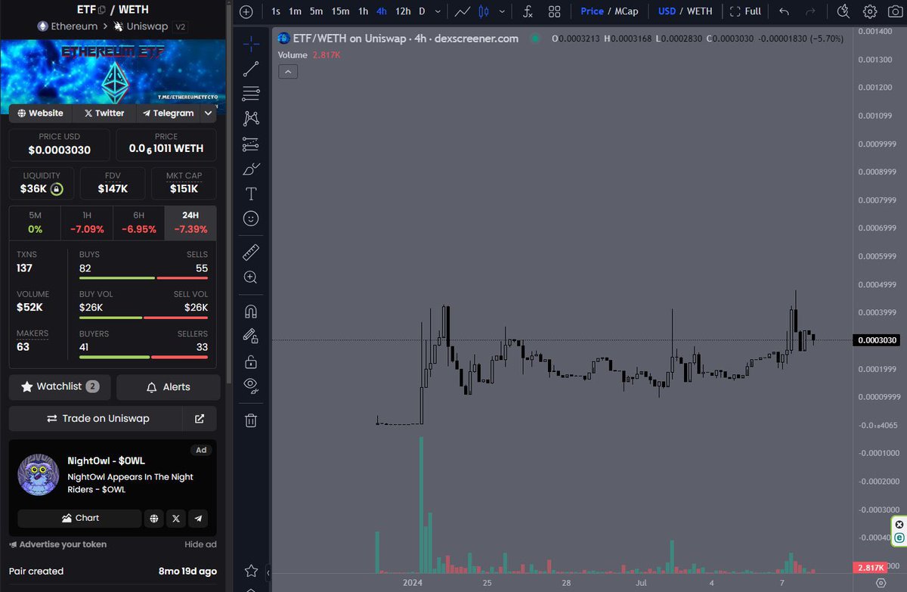Open the NightOwl ad Chart button
The width and height of the screenshot is (907, 592).
click(79, 518)
